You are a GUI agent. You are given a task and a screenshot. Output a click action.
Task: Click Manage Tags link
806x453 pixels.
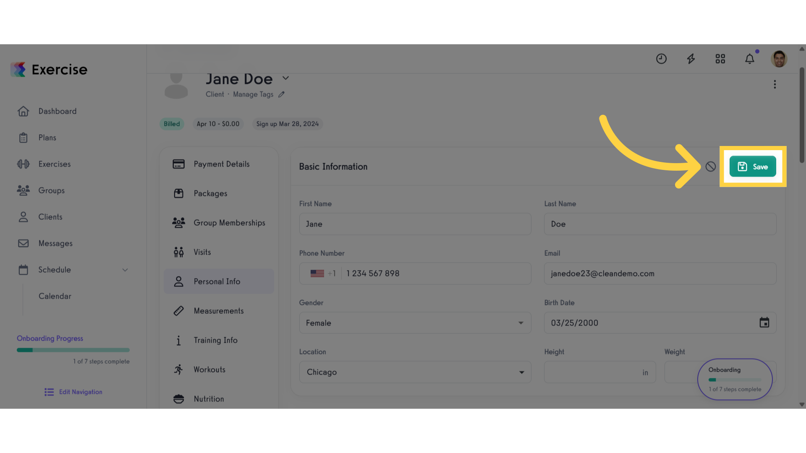(253, 94)
